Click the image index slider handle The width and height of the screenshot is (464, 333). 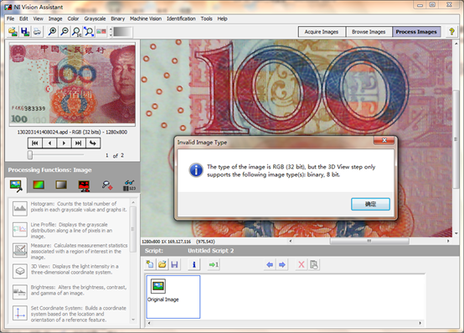pyautogui.click(x=30, y=154)
